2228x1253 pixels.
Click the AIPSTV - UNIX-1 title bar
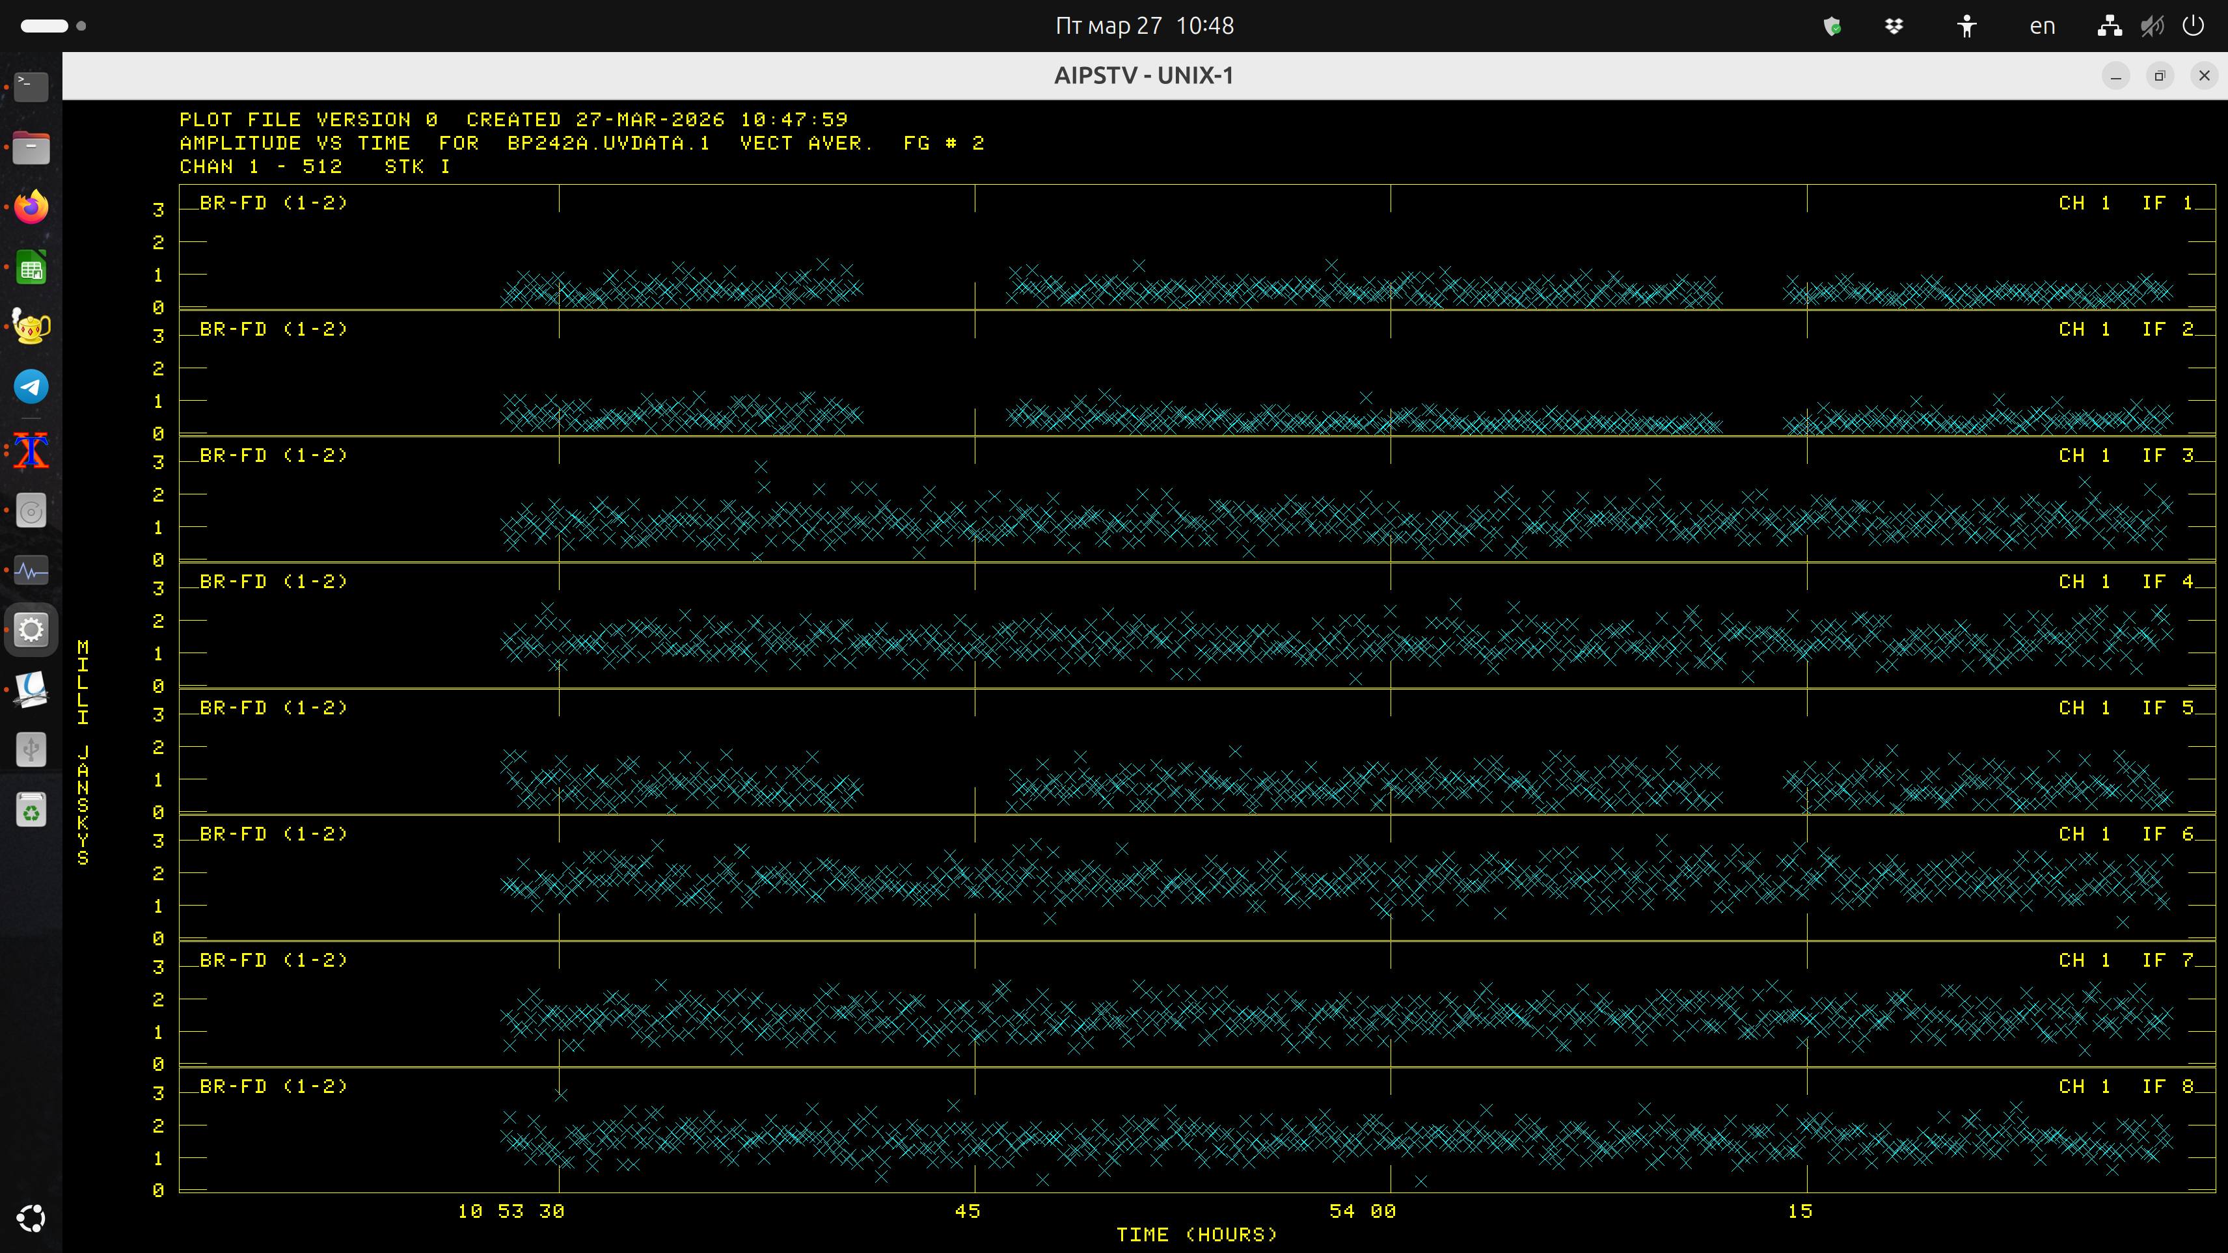coord(1143,76)
